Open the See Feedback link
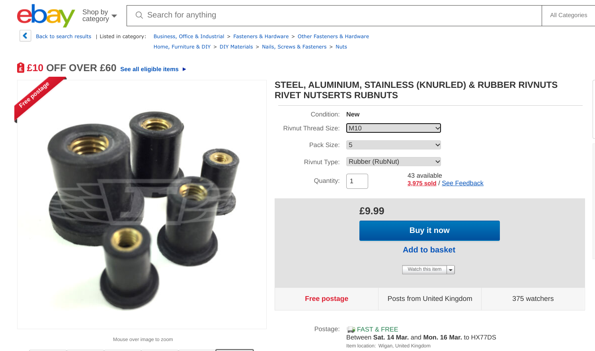 pyautogui.click(x=462, y=183)
